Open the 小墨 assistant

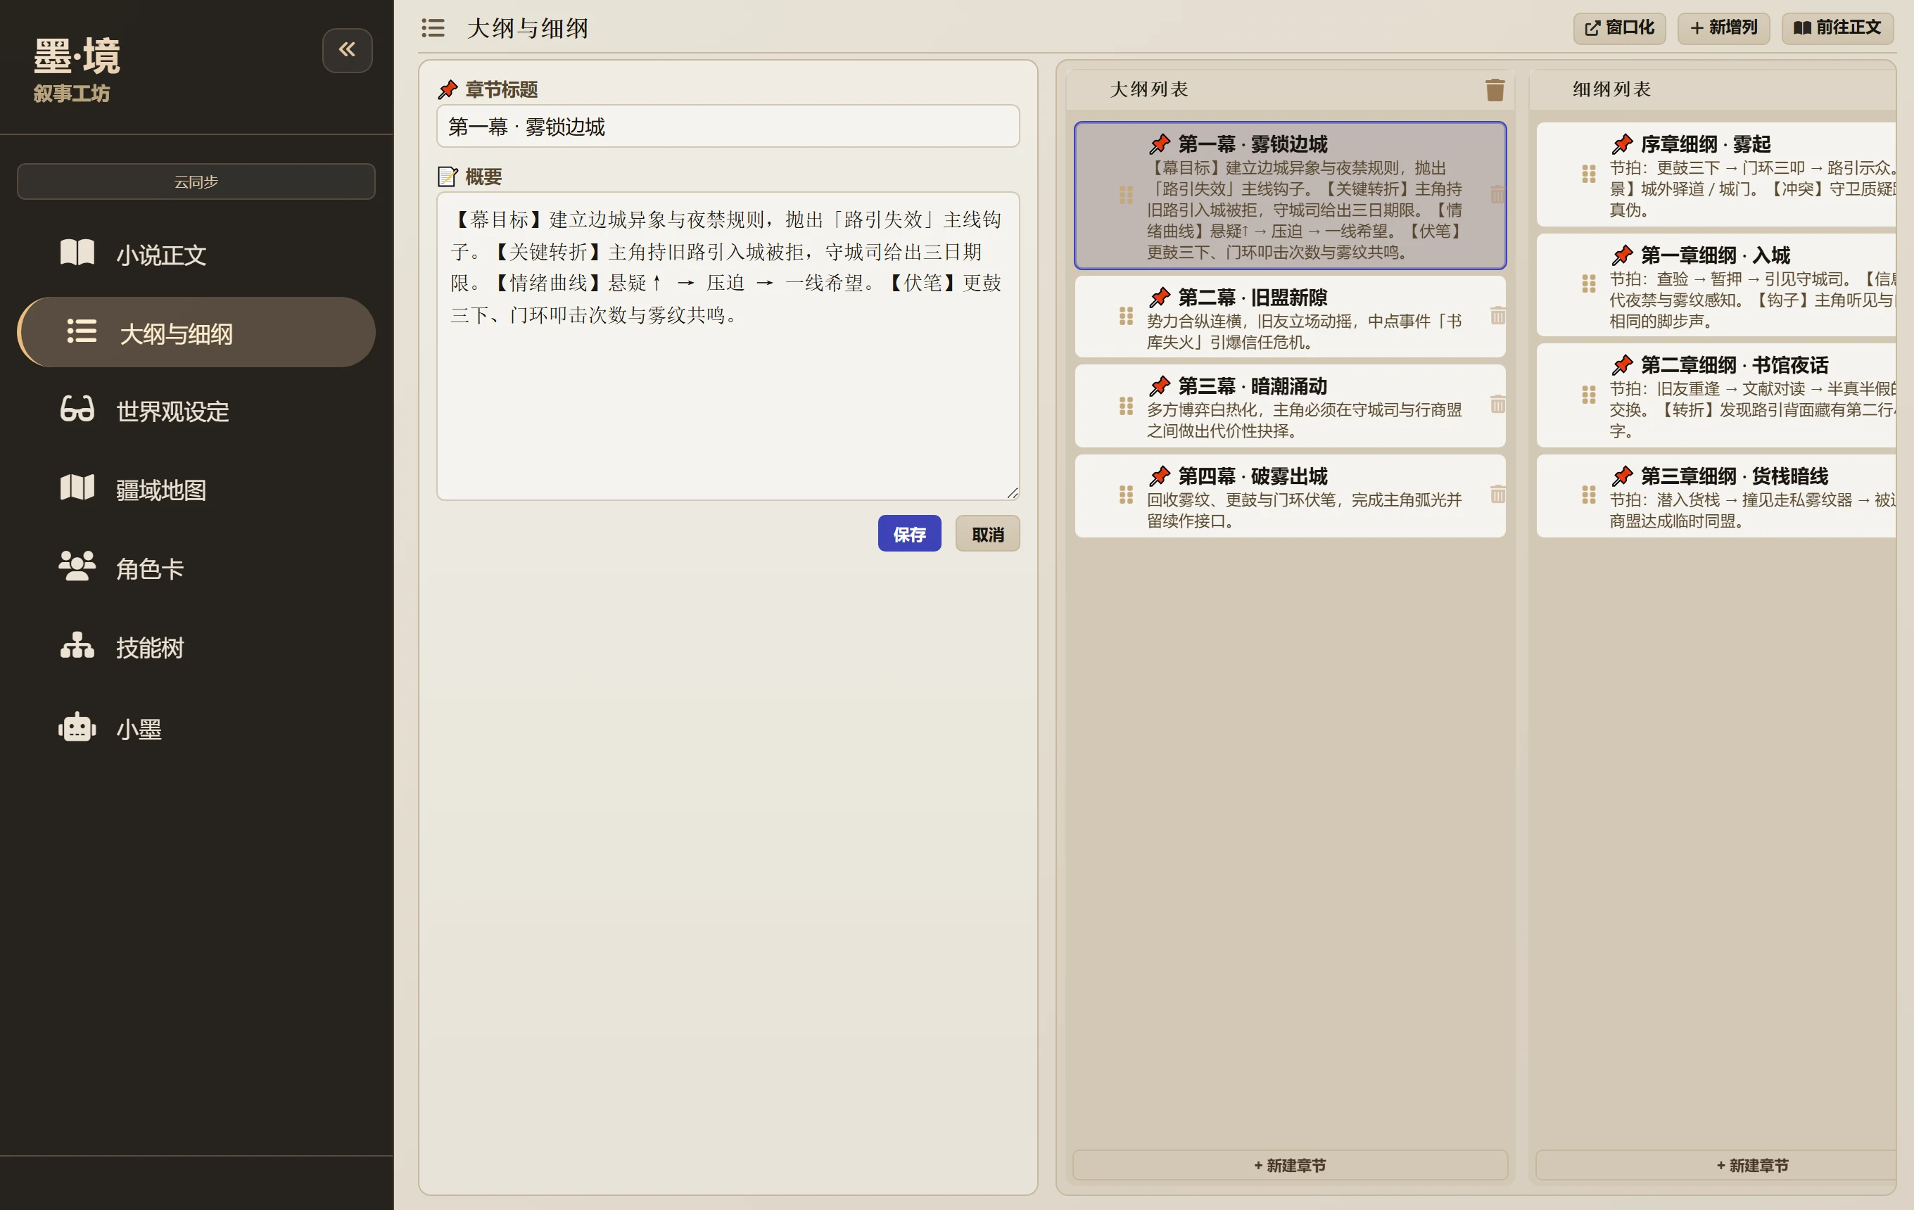[196, 727]
